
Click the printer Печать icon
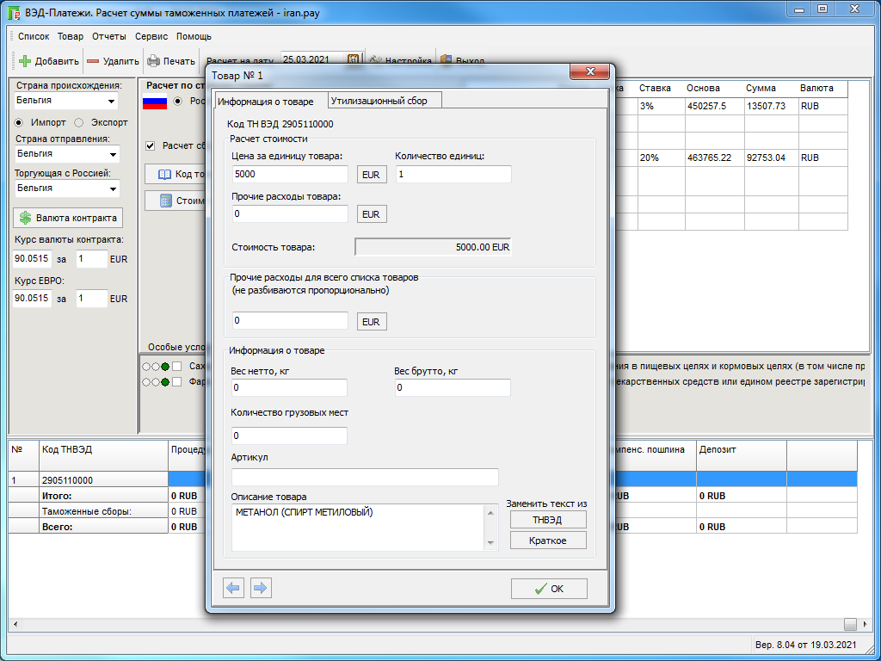[x=153, y=61]
